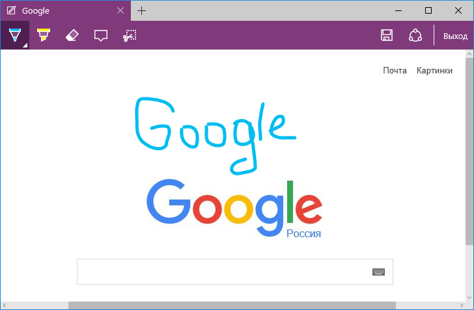Click the scroll left arrow

[x=4, y=305]
